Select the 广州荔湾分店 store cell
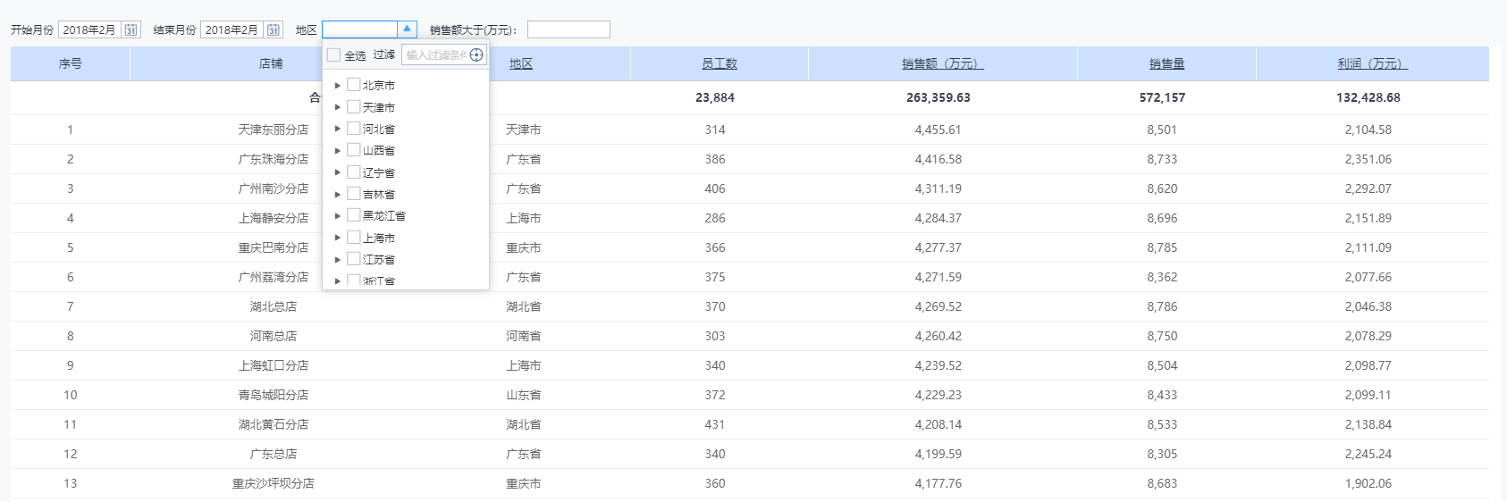The image size is (1507, 502). pyautogui.click(x=274, y=277)
